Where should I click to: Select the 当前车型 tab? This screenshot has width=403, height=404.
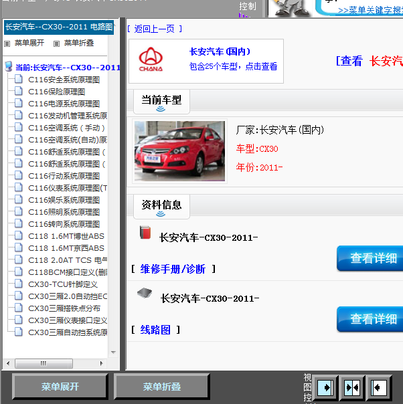click(161, 102)
